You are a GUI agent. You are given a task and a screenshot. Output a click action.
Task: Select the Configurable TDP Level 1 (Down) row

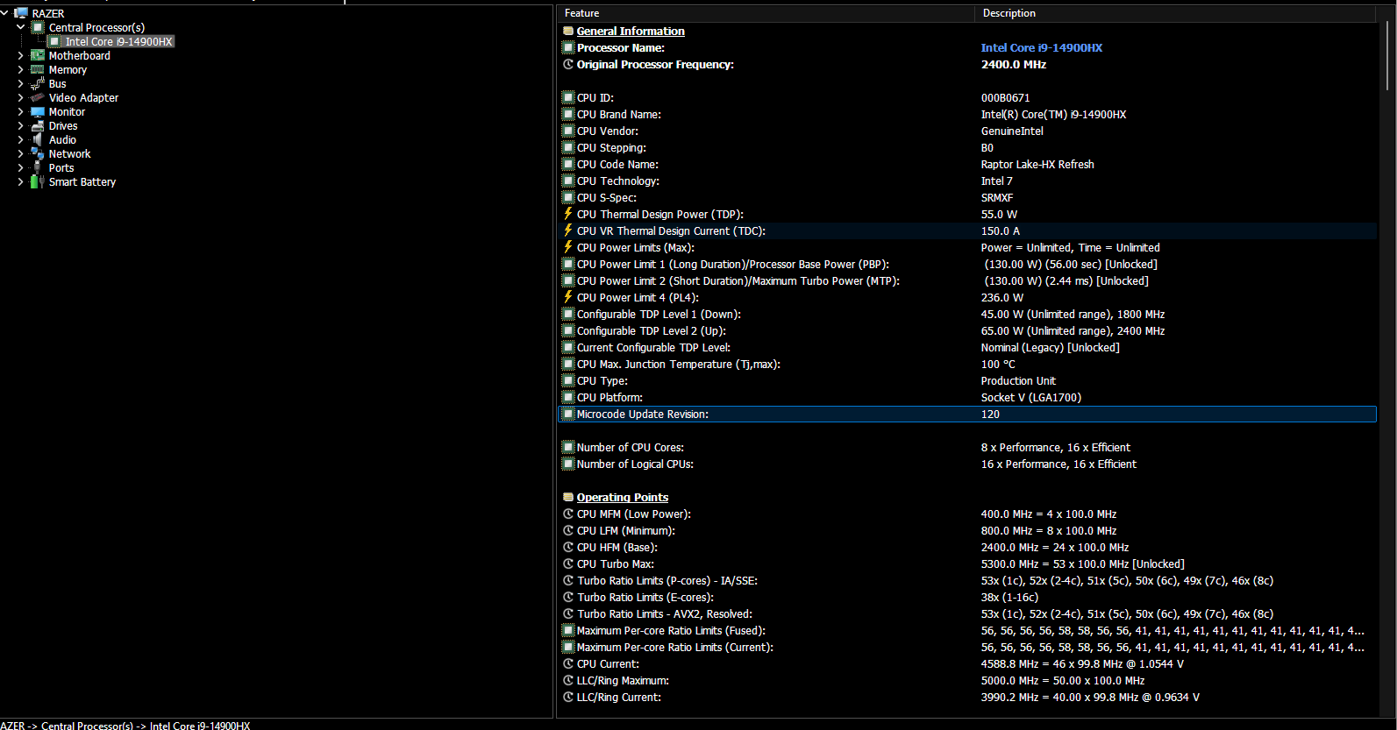pyautogui.click(x=967, y=314)
